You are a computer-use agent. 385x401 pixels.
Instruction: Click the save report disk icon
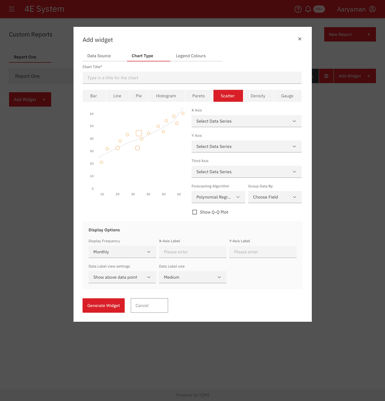pyautogui.click(x=326, y=76)
